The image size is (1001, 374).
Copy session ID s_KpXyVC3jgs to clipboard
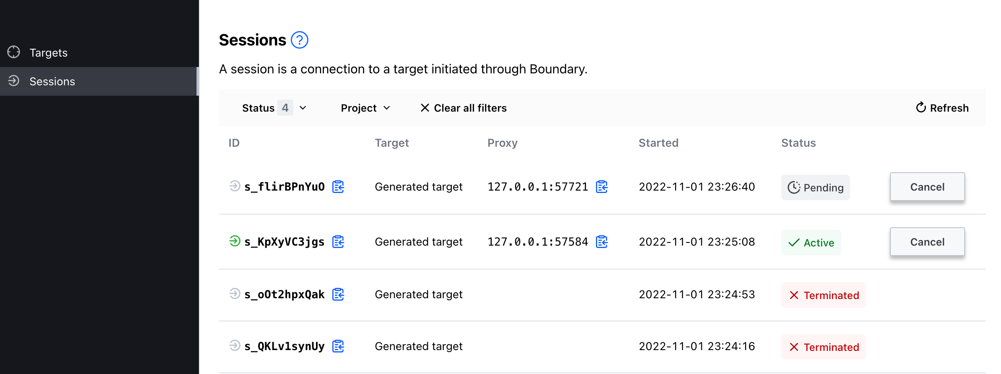point(338,242)
